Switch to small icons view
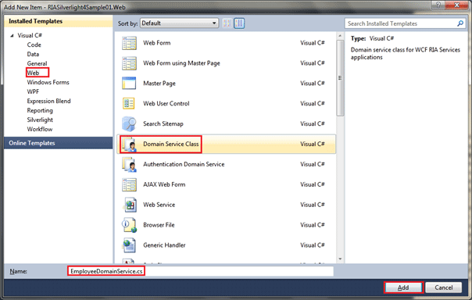Image resolution: width=472 pixels, height=300 pixels. pyautogui.click(x=227, y=23)
